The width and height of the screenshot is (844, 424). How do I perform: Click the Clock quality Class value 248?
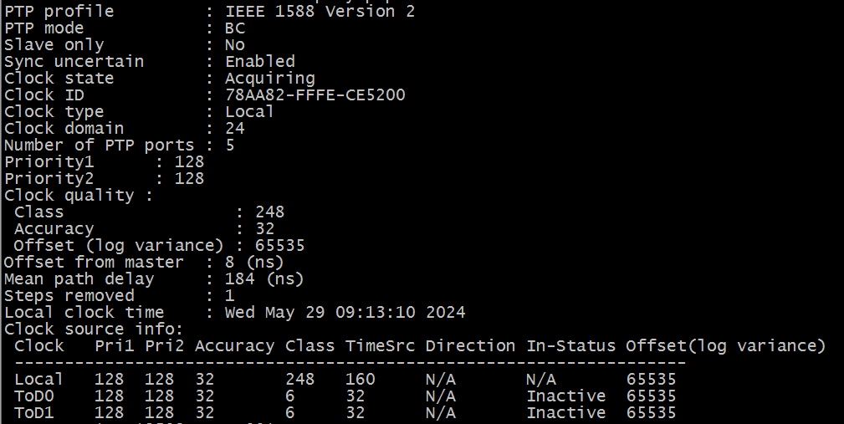(270, 212)
